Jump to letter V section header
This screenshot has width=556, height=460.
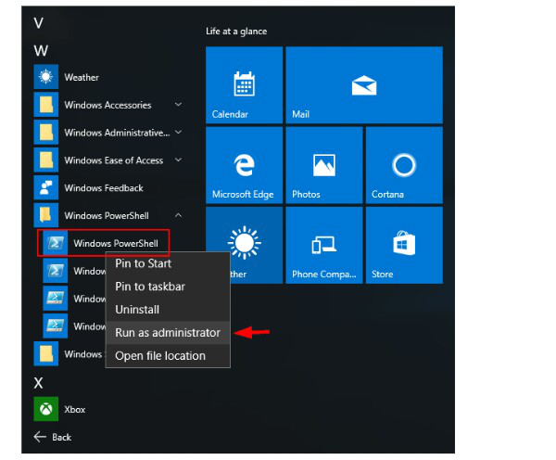coord(39,23)
